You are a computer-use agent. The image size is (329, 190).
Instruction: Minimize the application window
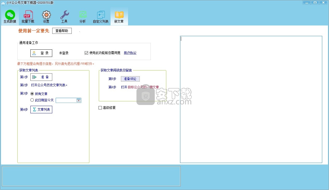coord(307,2)
